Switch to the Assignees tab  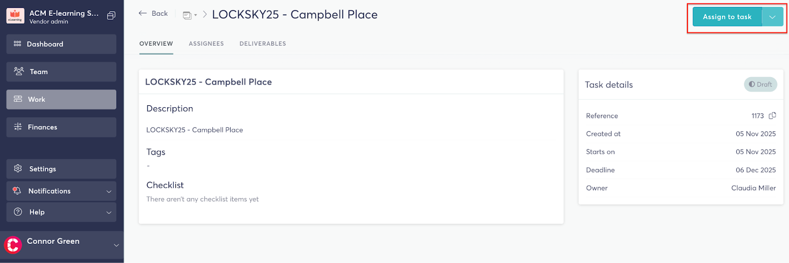point(206,44)
